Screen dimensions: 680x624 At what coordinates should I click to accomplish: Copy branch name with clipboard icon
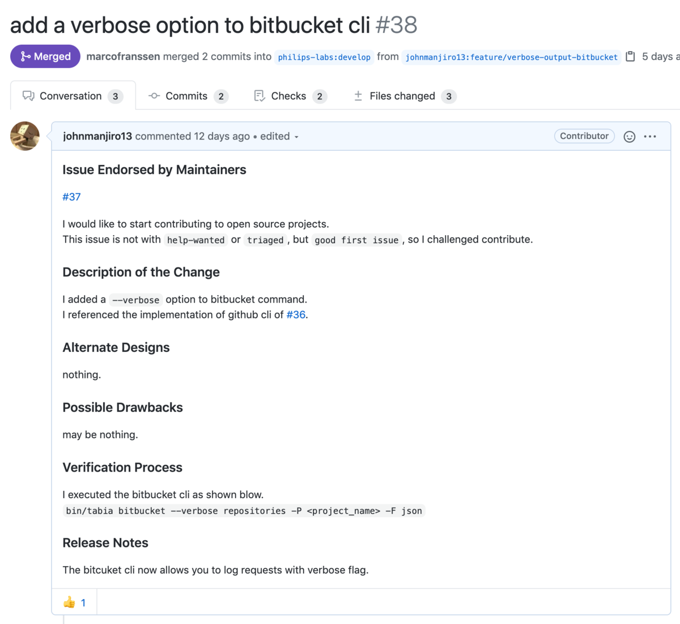pos(630,57)
